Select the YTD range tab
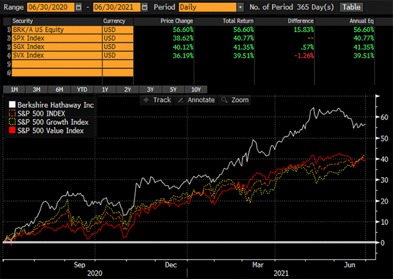Image resolution: width=393 pixels, height=279 pixels. tap(82, 90)
